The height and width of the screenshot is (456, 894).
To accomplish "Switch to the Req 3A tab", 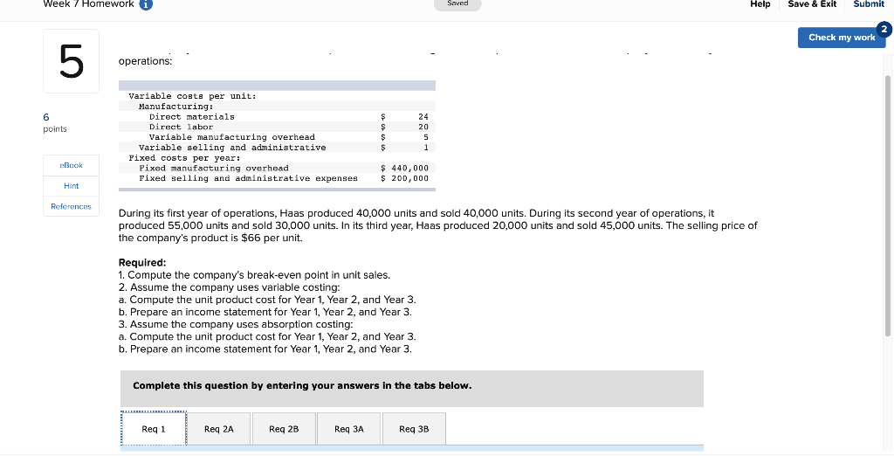I will 349,429.
